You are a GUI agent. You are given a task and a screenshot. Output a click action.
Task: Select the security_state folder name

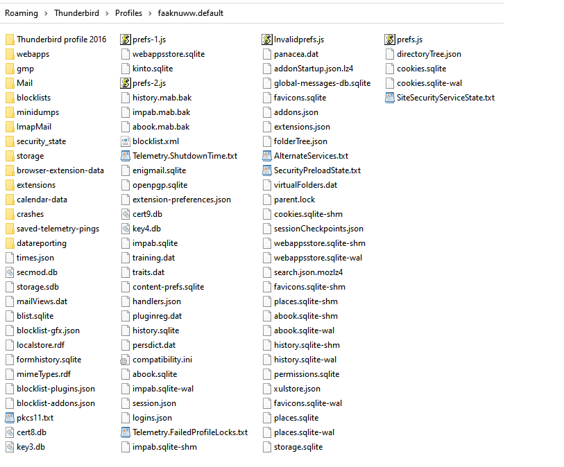(x=42, y=141)
